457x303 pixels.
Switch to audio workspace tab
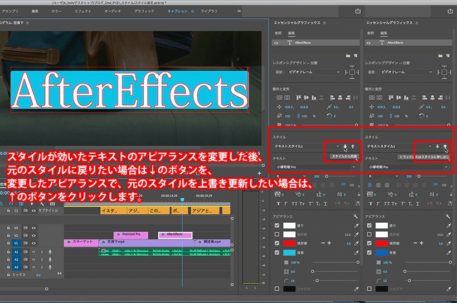[113, 11]
